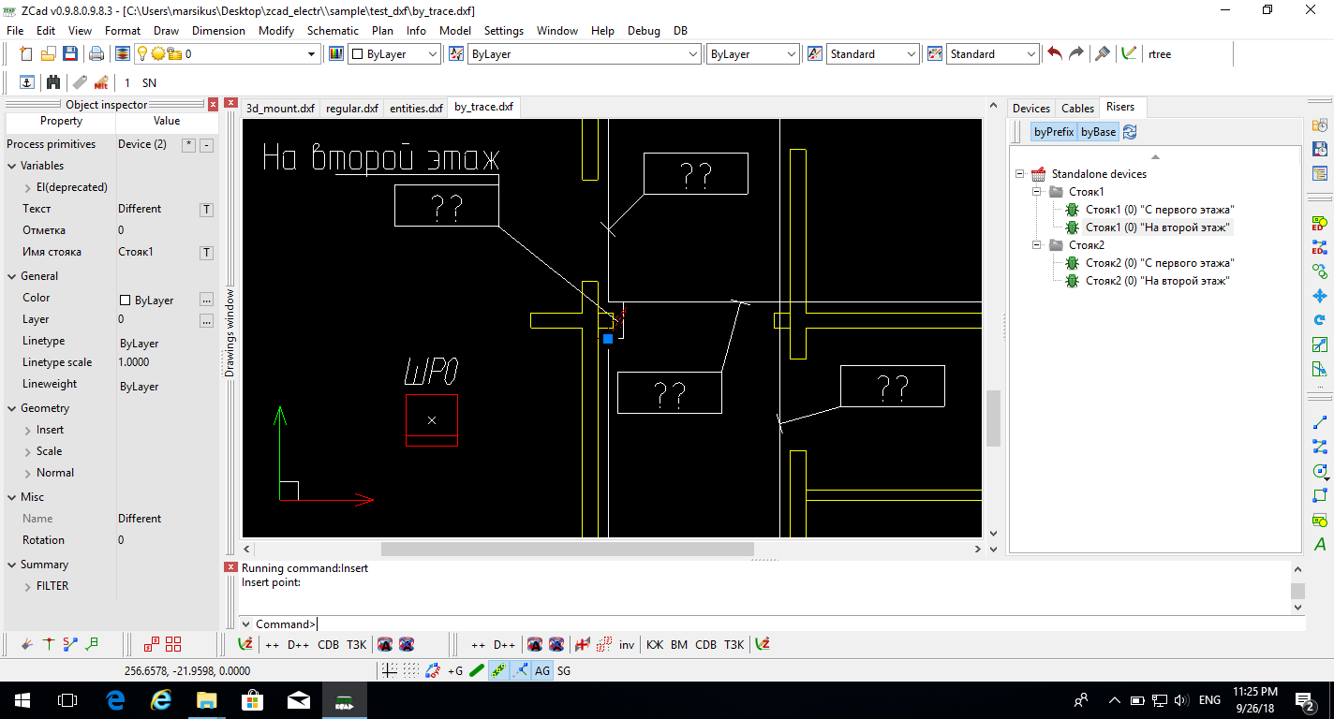Toggle SG mode in status bar

click(x=564, y=671)
